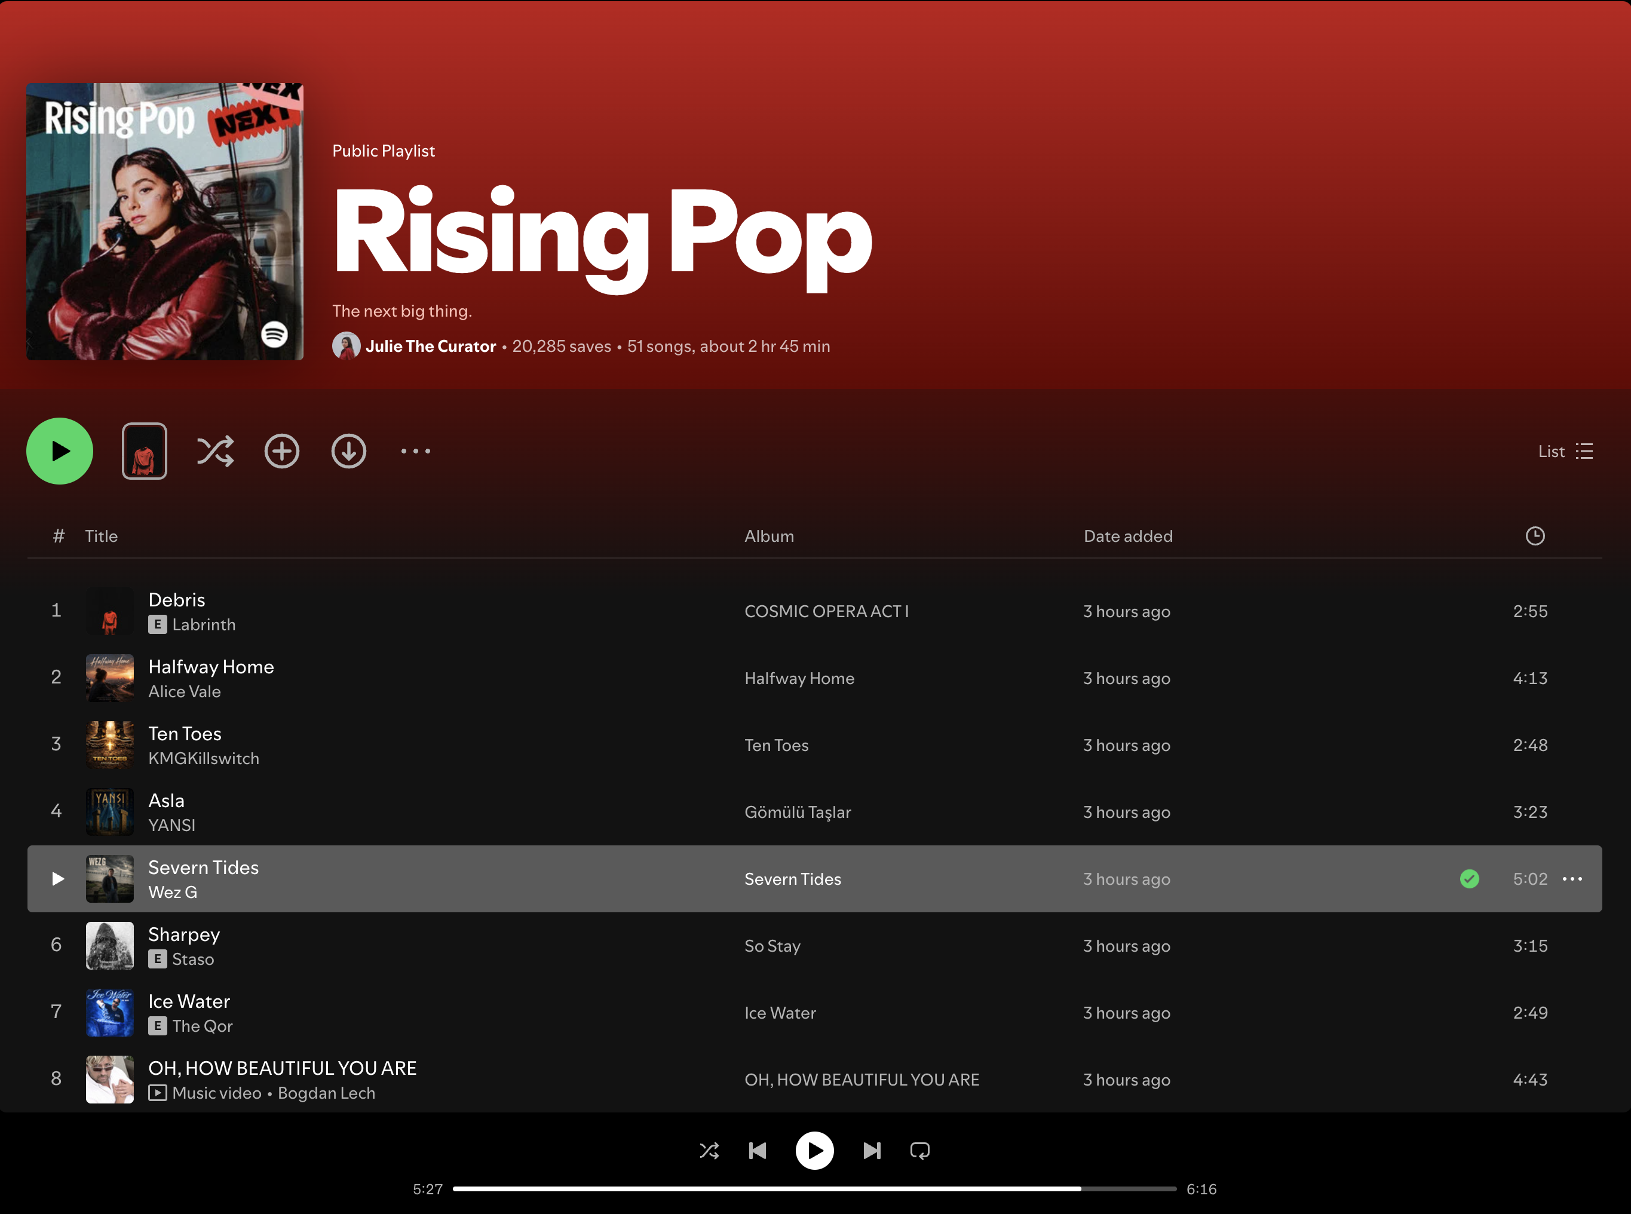This screenshot has width=1631, height=1214.
Task: Open artist KMGKillswitch
Action: [x=204, y=758]
